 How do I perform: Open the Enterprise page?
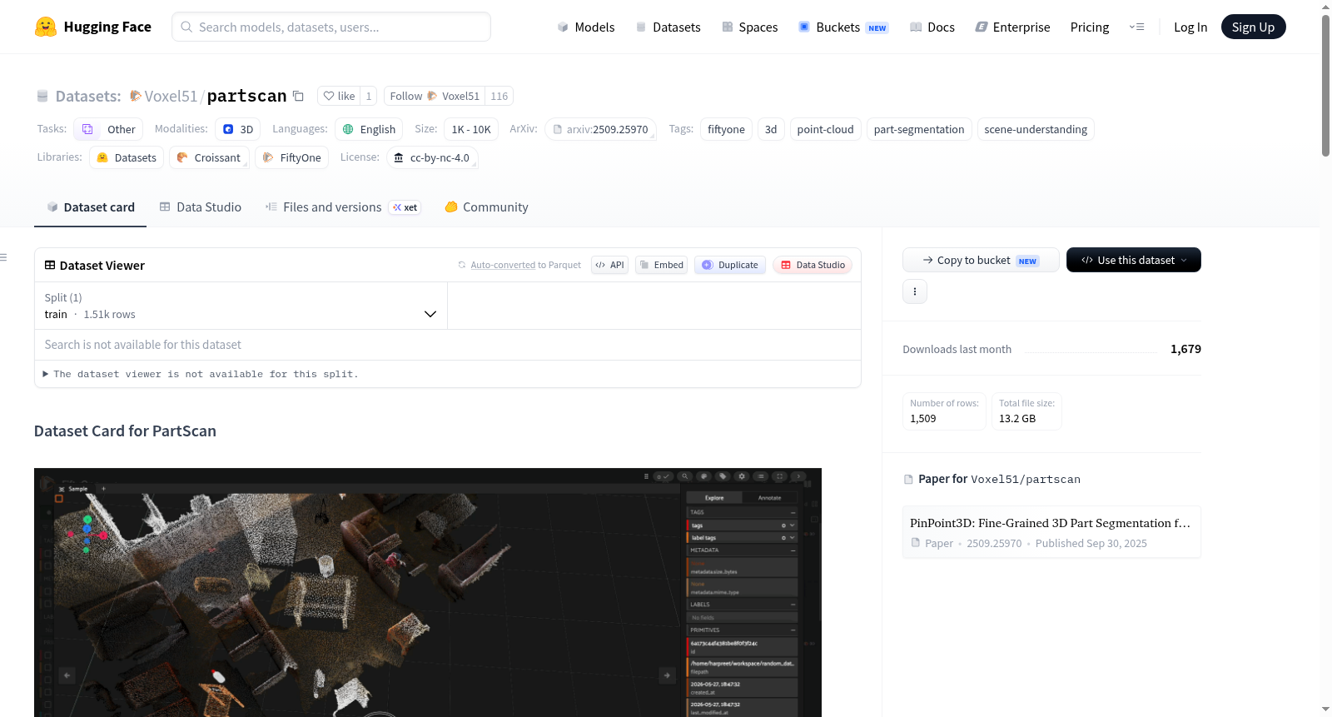tap(1012, 27)
